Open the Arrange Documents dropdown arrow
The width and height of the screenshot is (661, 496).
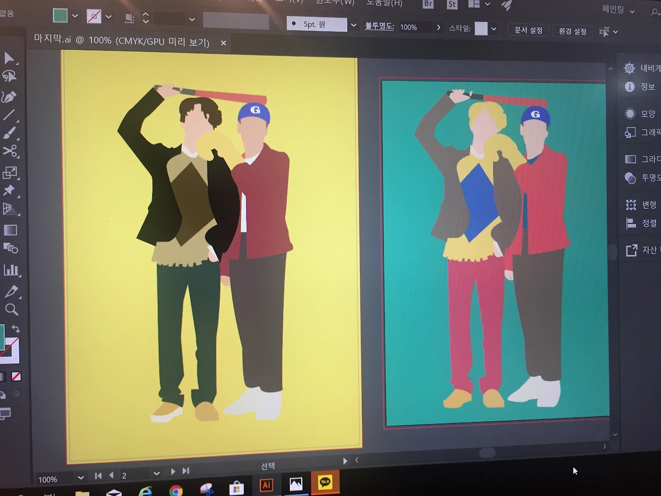488,4
